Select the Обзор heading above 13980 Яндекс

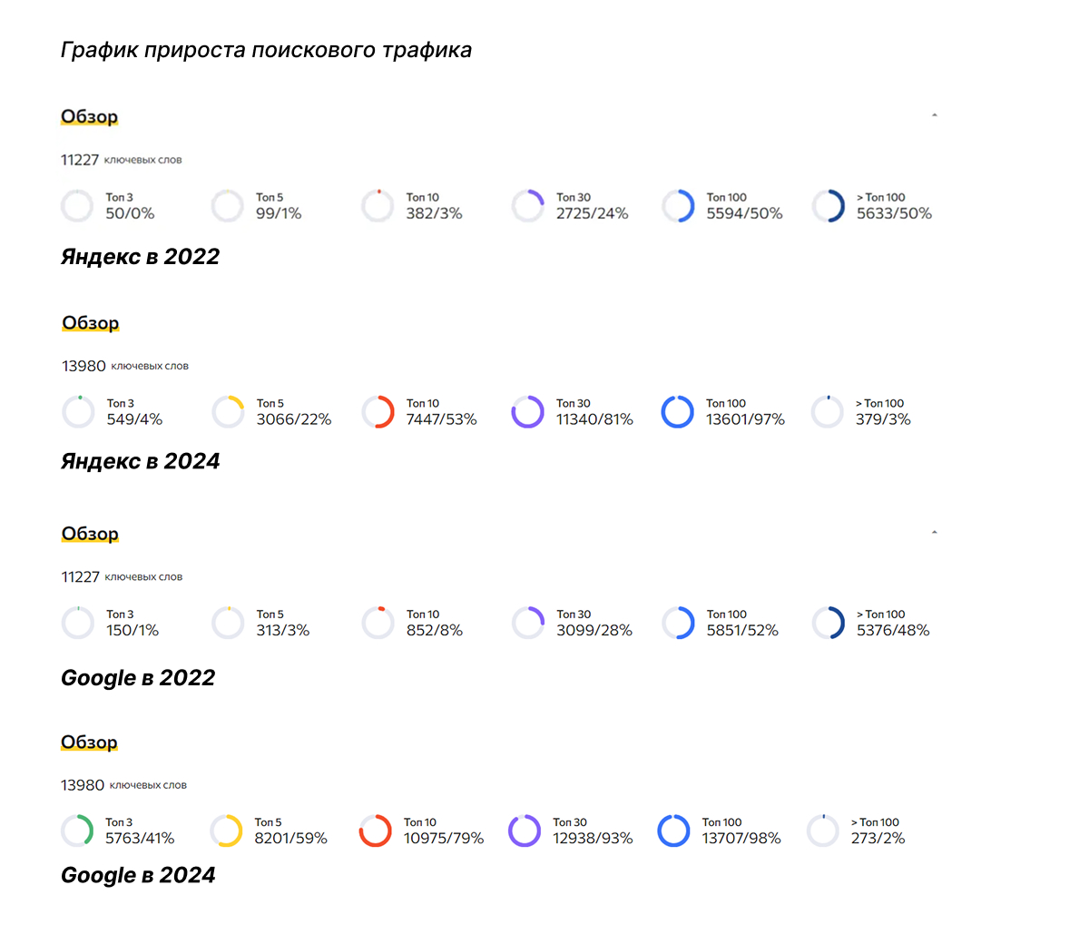click(90, 323)
